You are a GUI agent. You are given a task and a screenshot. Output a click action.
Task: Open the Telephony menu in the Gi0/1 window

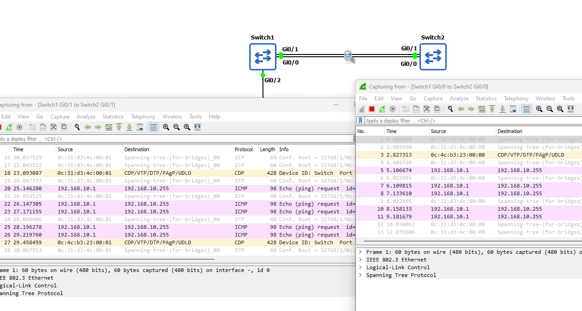pos(143,117)
